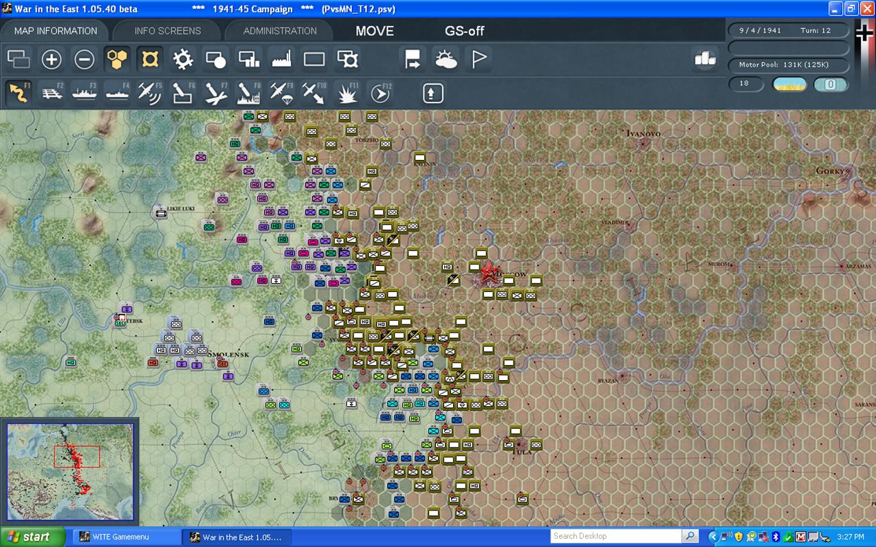Viewport: 876px width, 547px height.
Task: Click the pennant flag icon
Action: 479,59
